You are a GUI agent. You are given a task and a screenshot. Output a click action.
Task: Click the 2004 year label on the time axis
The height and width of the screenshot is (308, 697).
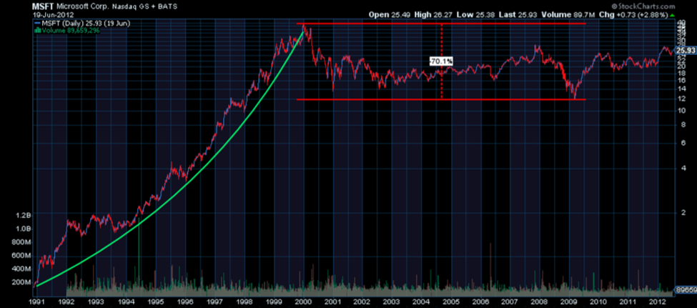[x=421, y=303]
